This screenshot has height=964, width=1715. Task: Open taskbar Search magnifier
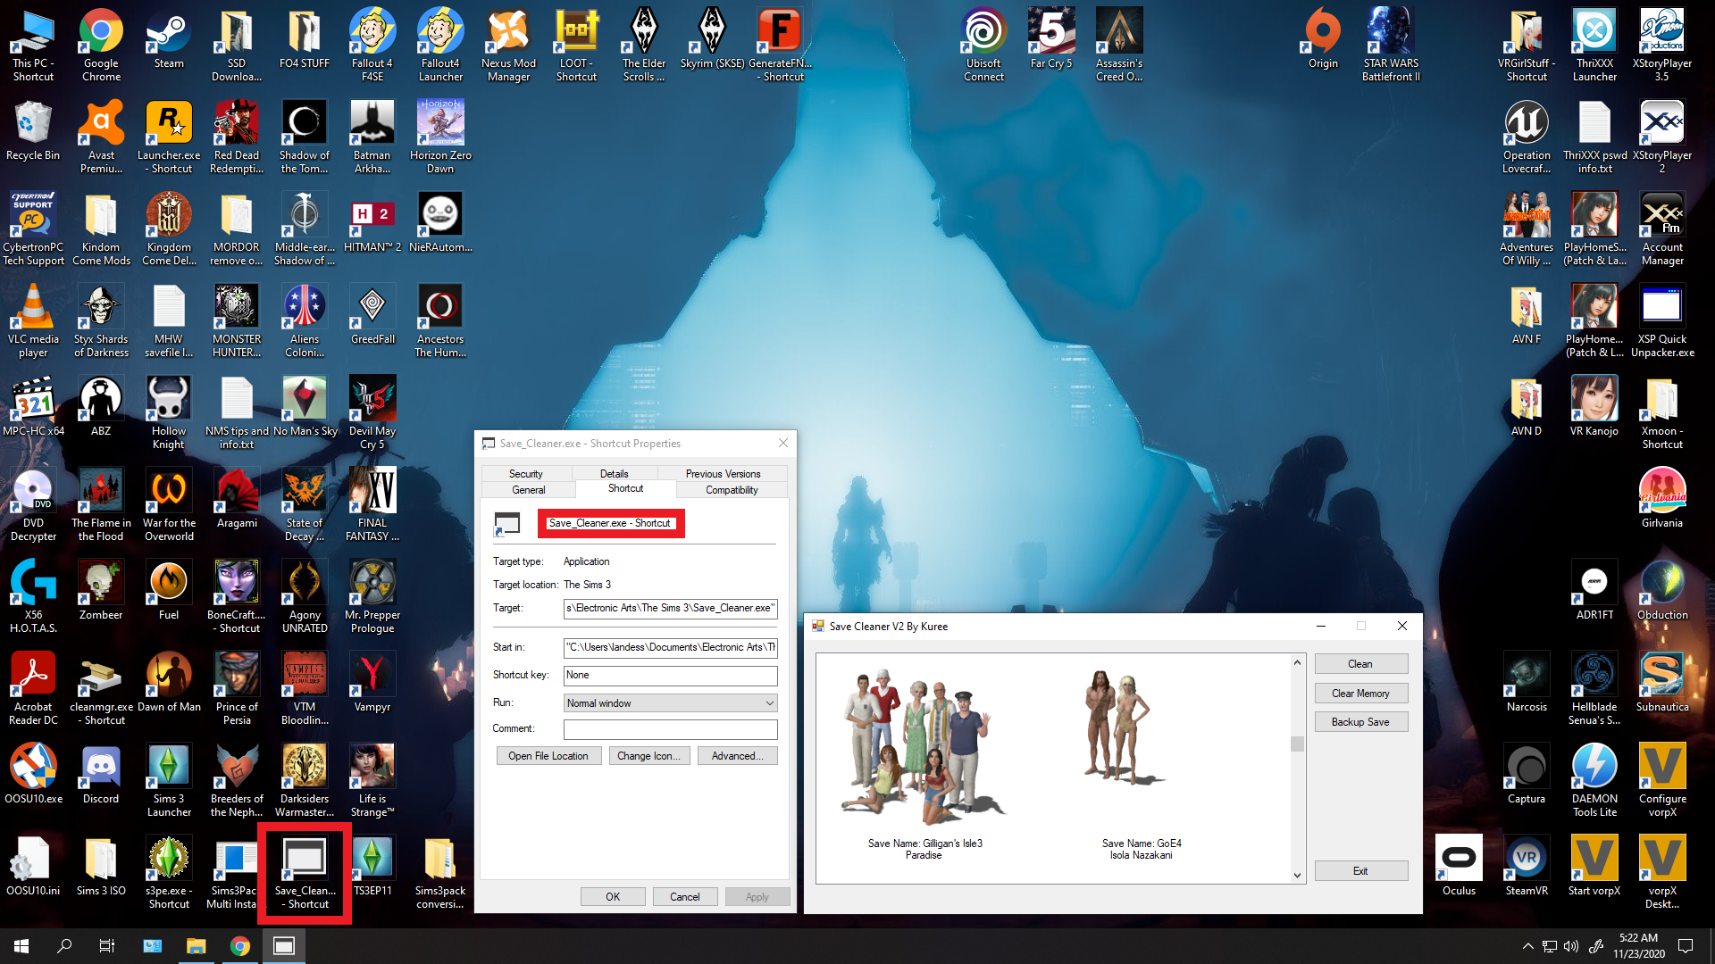64,946
